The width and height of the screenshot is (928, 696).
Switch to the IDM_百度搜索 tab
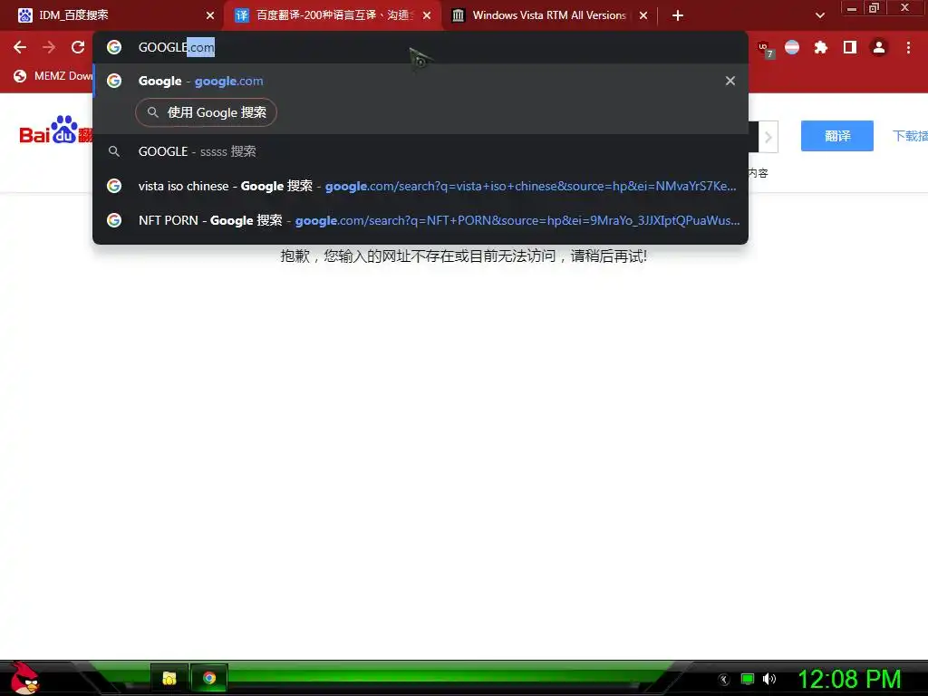(x=112, y=15)
